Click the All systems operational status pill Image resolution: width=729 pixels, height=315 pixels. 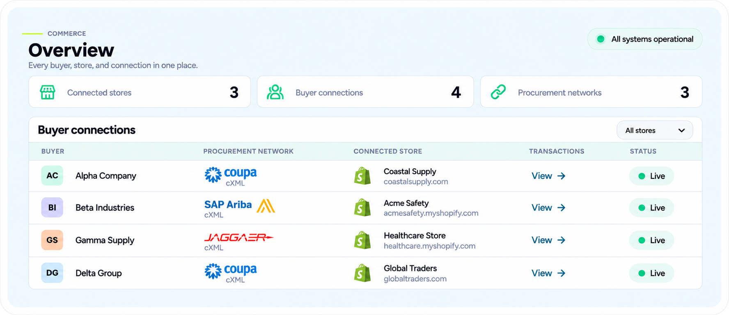click(x=645, y=39)
